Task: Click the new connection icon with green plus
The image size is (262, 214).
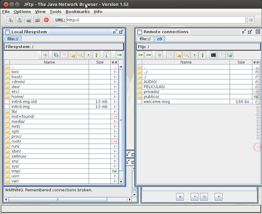Action: 10,20
